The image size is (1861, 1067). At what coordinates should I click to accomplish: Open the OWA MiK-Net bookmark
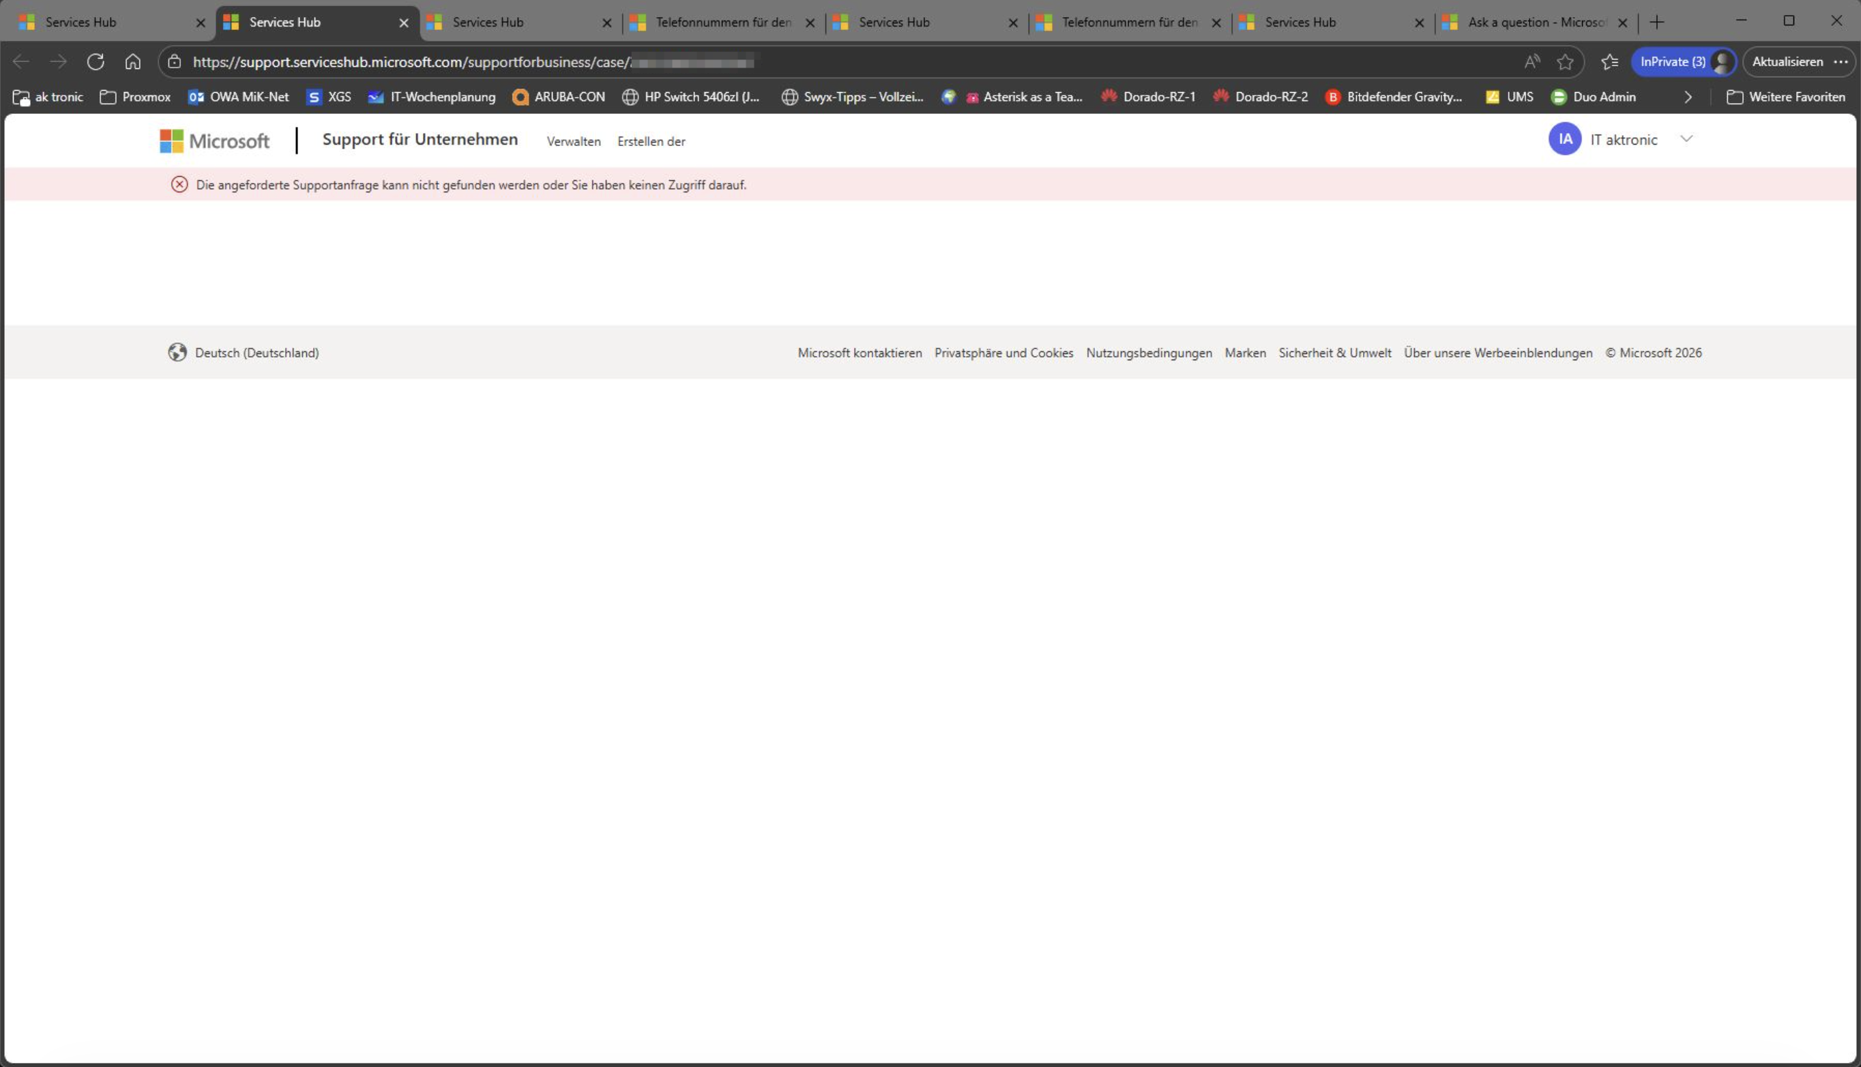point(238,97)
